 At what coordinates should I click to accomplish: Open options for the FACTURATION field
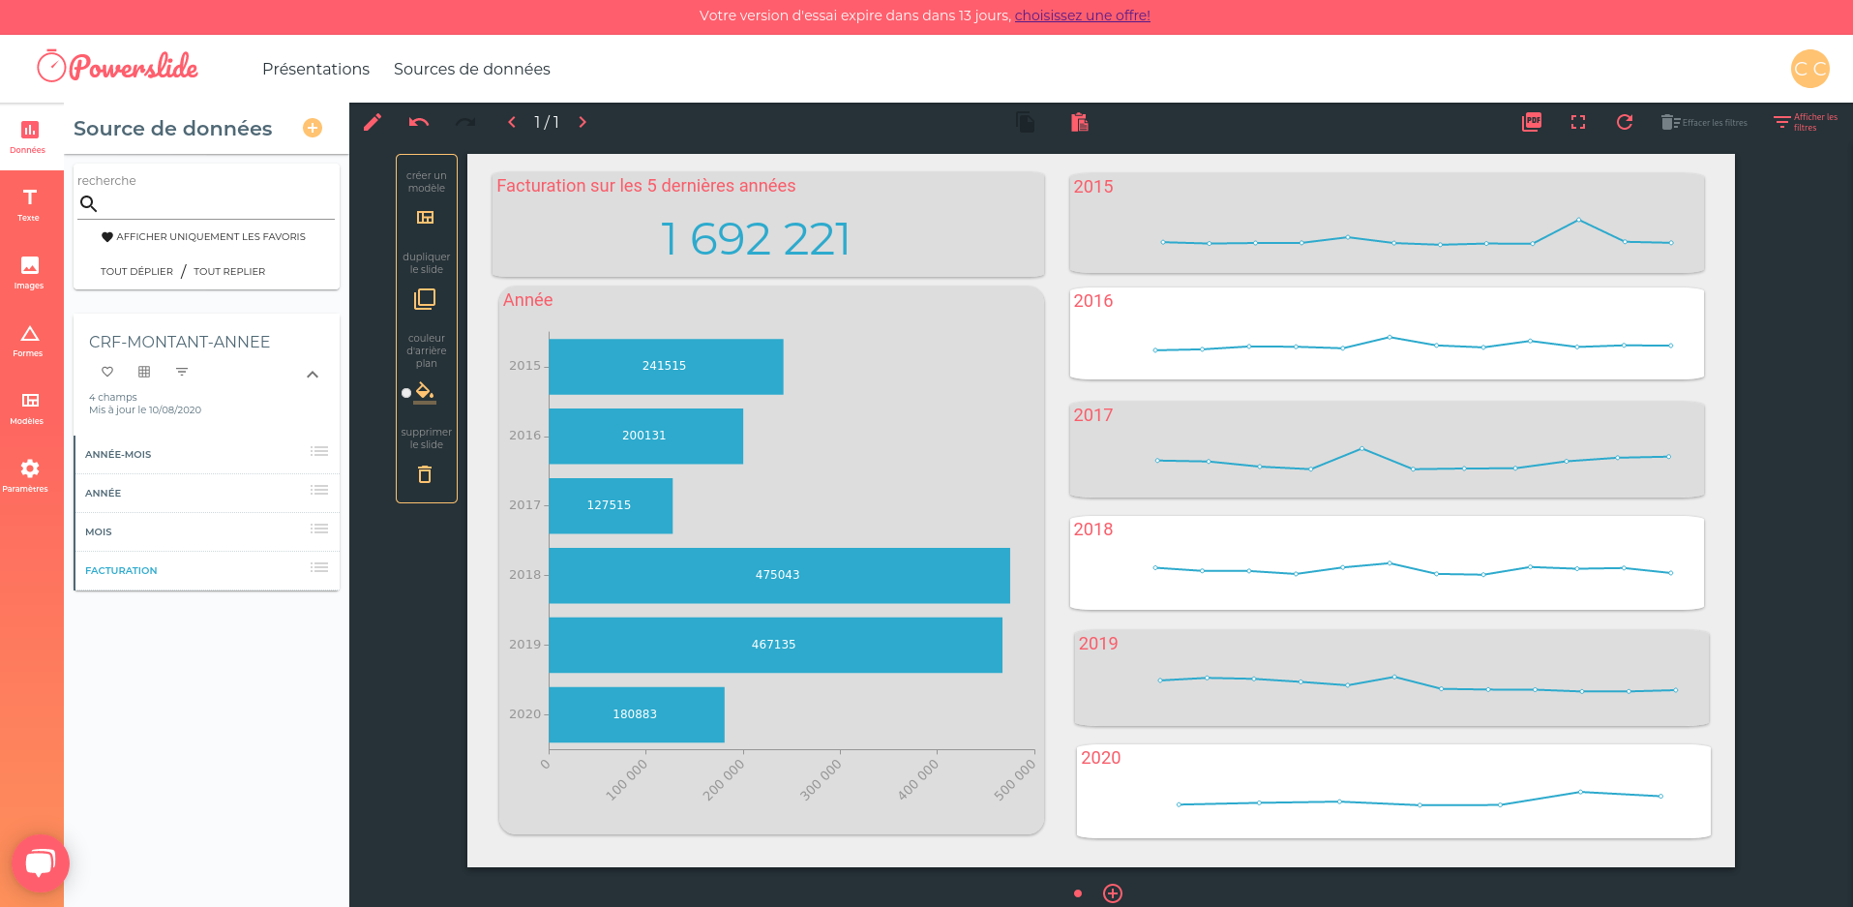pyautogui.click(x=319, y=568)
